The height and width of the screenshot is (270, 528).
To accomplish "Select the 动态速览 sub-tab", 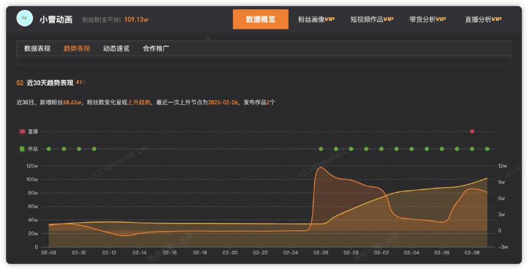I will tap(116, 48).
